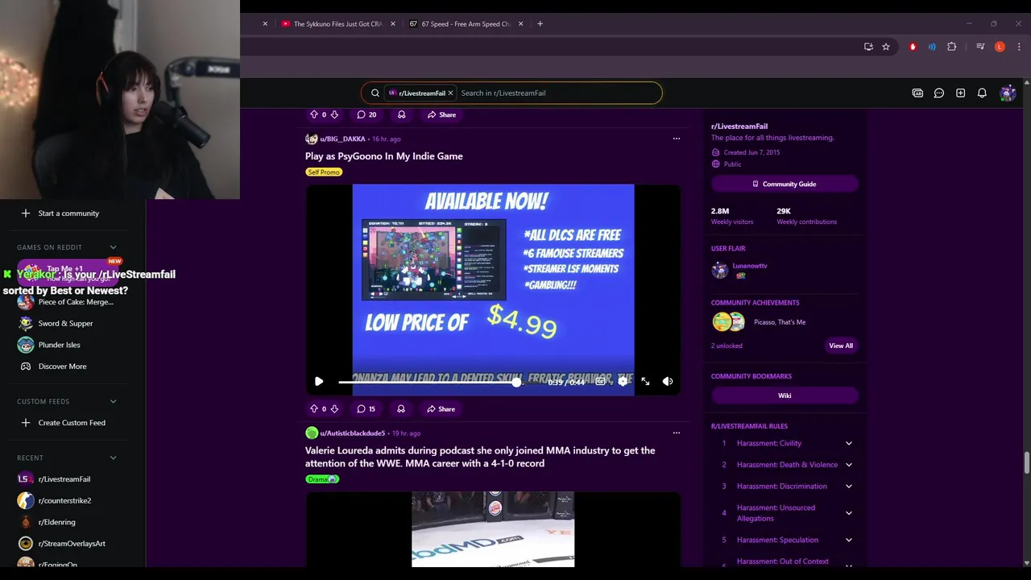
Task: Open Reddit chat
Action: 939,93
